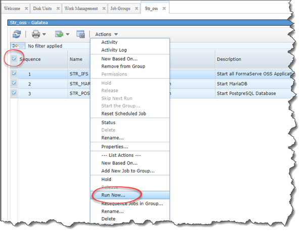Close the Disk Units tab

[x=57, y=9]
